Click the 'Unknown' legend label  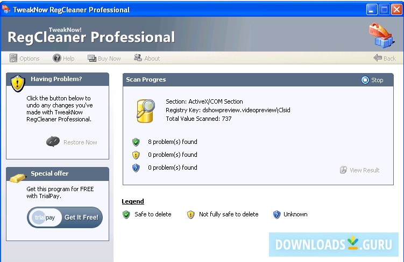295,214
